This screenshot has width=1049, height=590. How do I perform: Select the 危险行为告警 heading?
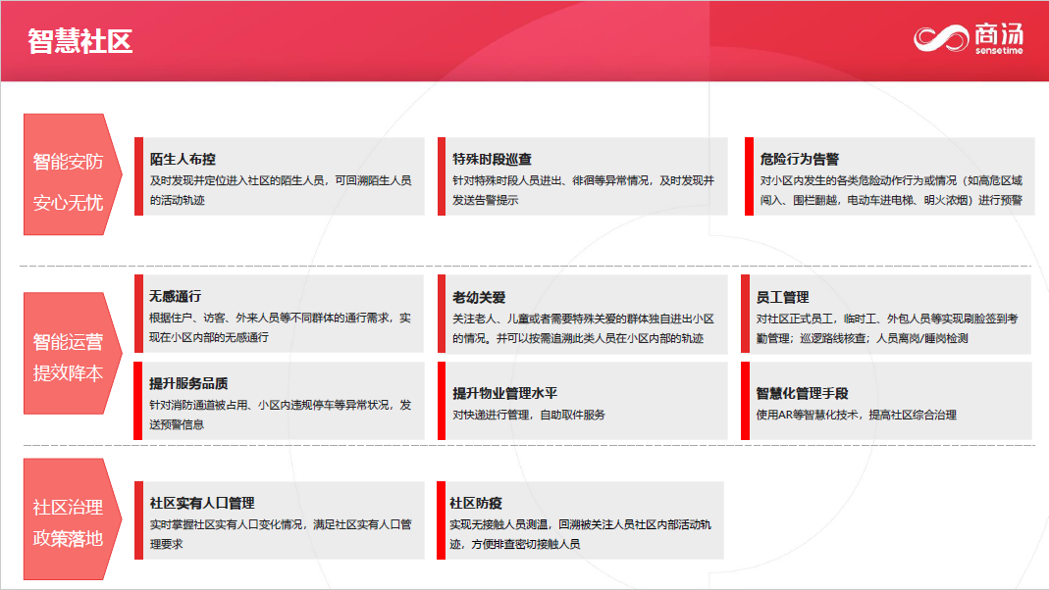(x=800, y=159)
